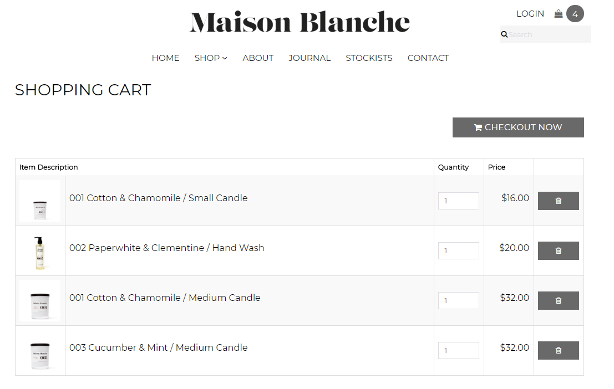
Task: Click the magnifier search icon
Action: 504,34
